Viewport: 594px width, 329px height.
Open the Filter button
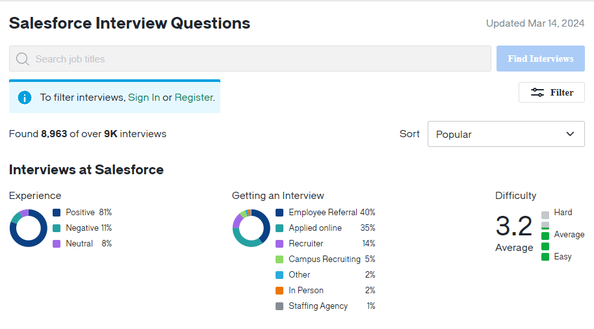pyautogui.click(x=552, y=92)
